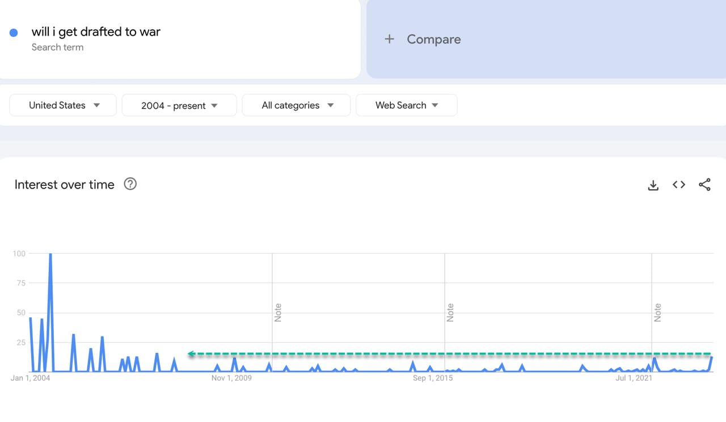Click the plus icon in Compare box

tap(389, 39)
